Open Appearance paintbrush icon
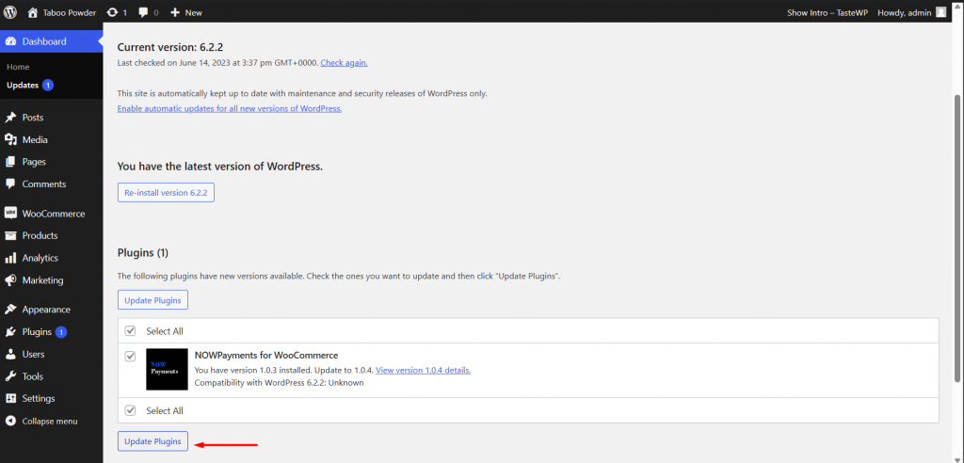The width and height of the screenshot is (964, 463). pos(10,310)
